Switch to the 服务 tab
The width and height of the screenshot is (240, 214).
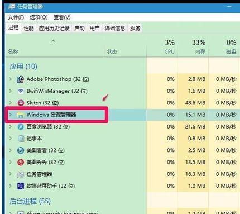pos(135,28)
